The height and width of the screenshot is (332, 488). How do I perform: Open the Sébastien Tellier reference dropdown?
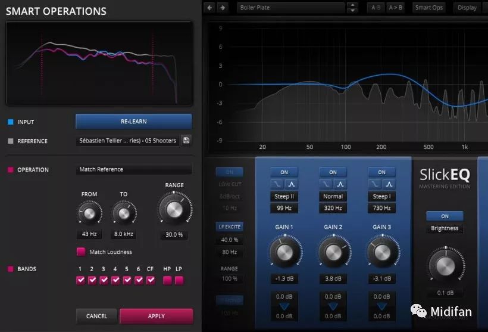click(x=127, y=141)
